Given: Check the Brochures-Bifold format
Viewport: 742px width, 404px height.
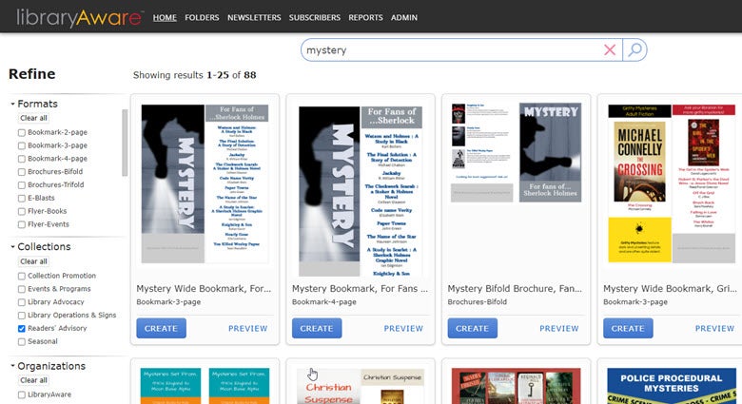Looking at the screenshot, I should tap(22, 172).
